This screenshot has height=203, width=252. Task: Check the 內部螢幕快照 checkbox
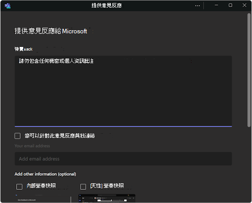pos(19,187)
